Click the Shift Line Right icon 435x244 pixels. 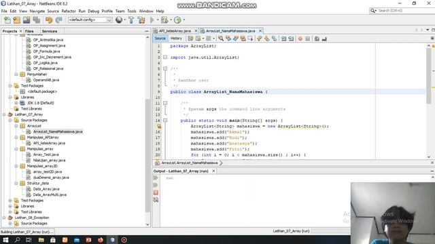pyautogui.click(x=291, y=39)
